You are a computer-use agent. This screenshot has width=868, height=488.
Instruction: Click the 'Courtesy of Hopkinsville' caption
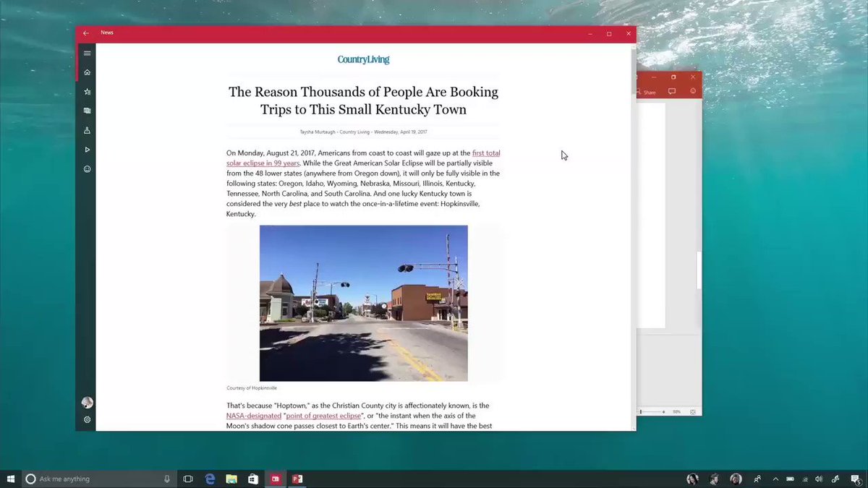click(x=252, y=388)
